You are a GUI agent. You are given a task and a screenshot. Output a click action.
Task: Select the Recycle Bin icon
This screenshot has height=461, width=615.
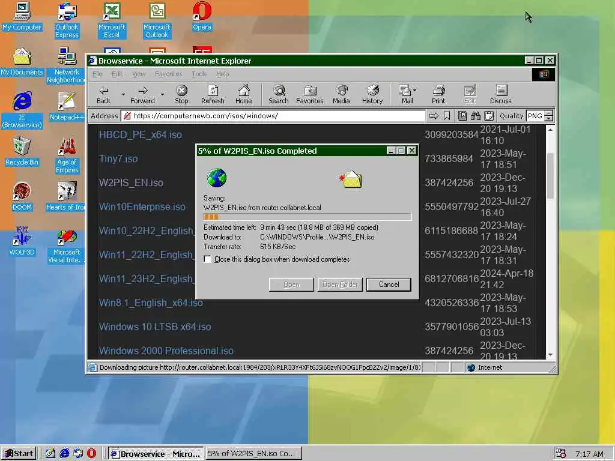coord(22,151)
